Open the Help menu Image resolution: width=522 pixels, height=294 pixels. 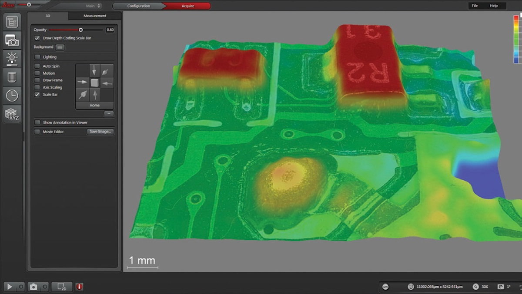(493, 6)
